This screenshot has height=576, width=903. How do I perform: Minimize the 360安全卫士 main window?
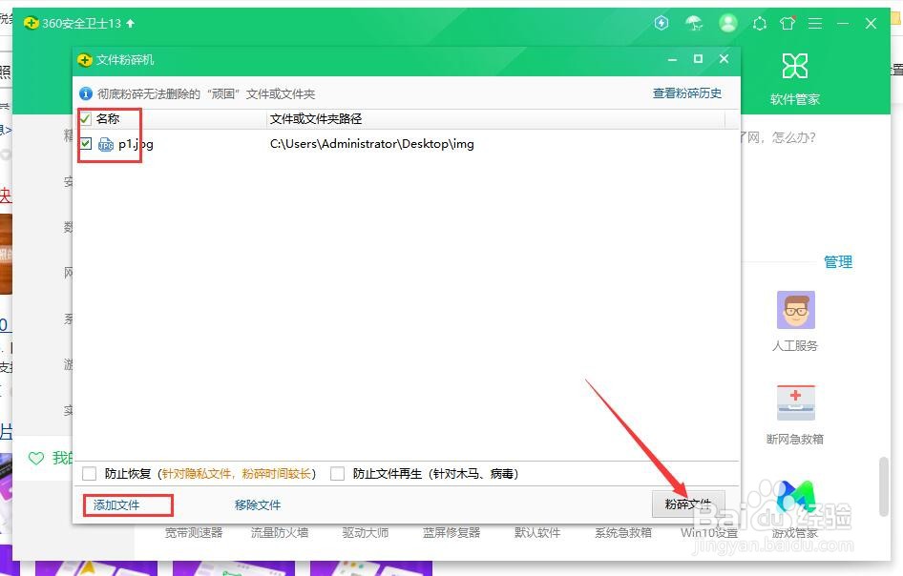[843, 23]
